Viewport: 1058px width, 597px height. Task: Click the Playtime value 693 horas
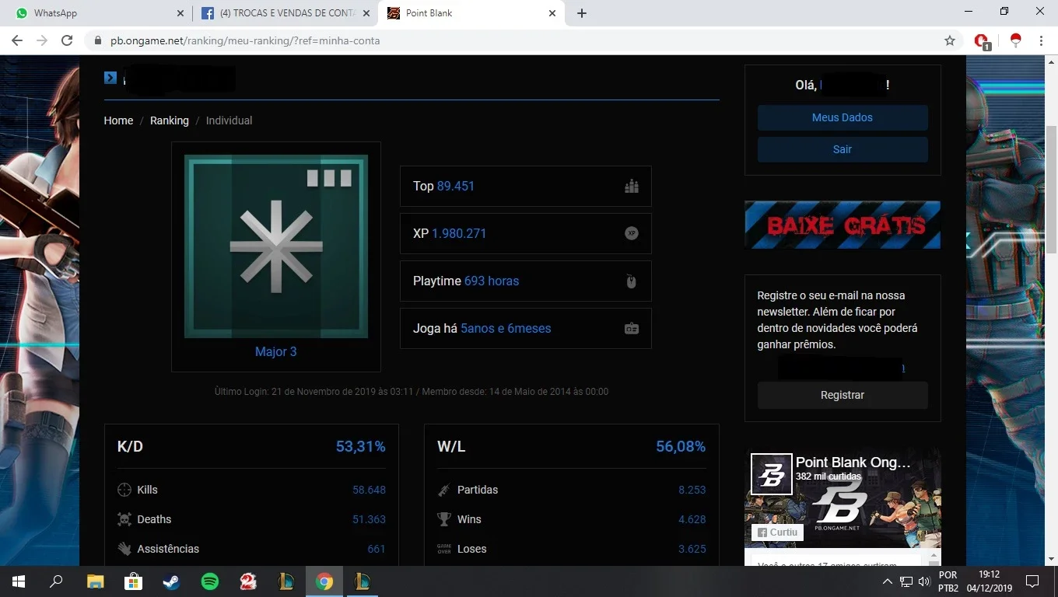coord(492,281)
